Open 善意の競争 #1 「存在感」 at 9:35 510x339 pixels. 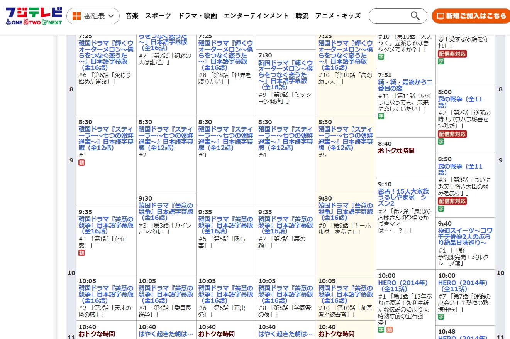[105, 225]
